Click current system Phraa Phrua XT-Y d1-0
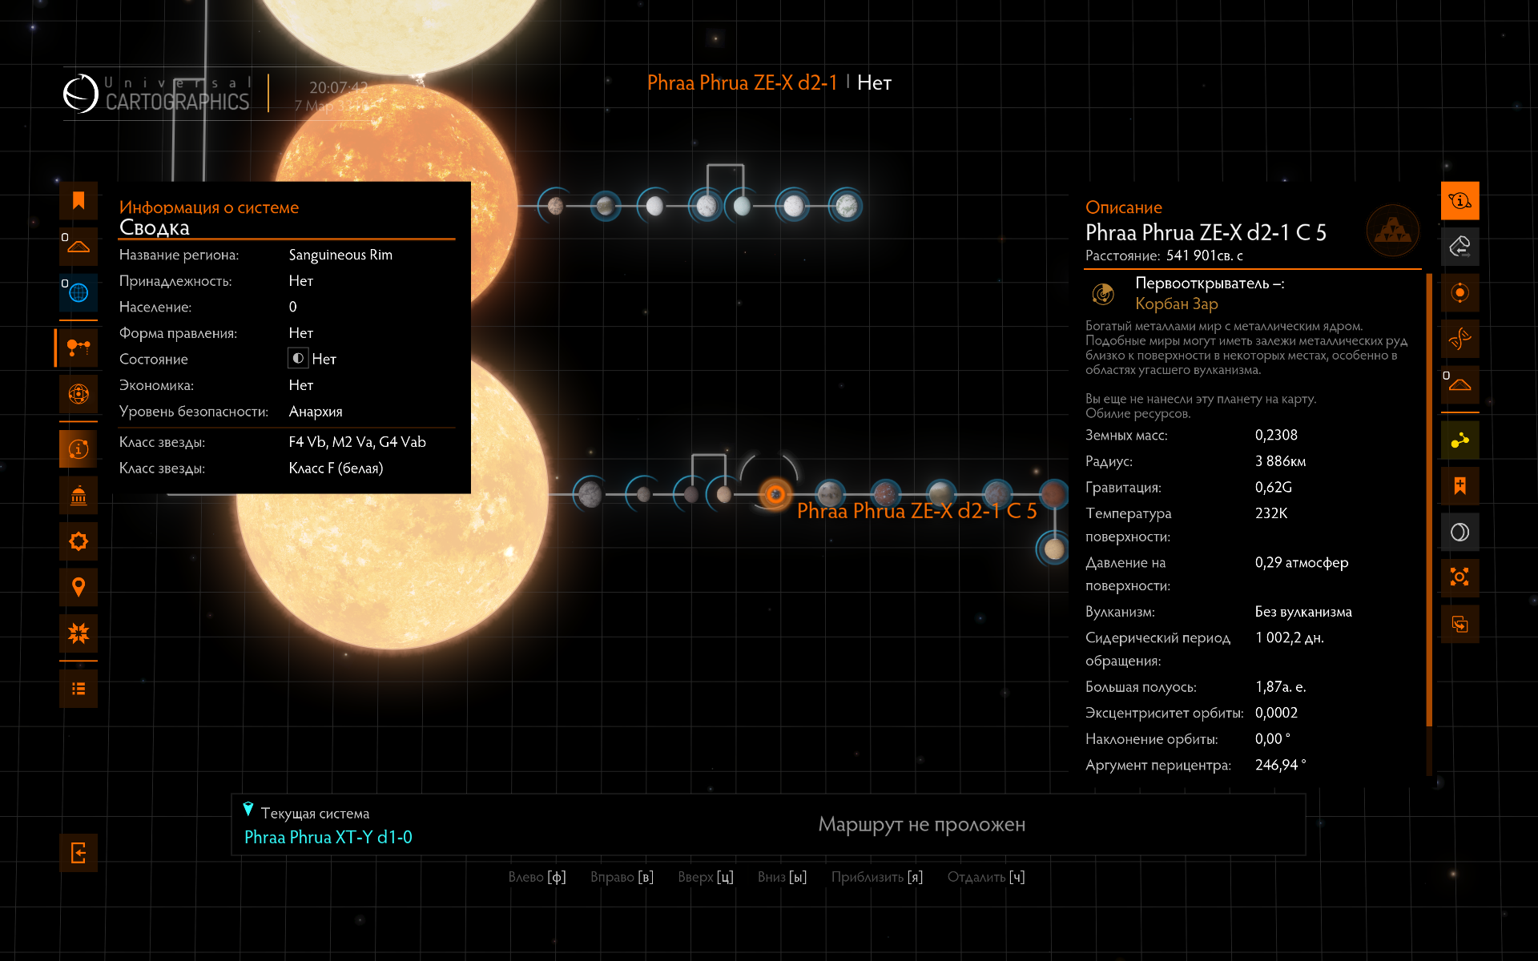 (x=328, y=837)
